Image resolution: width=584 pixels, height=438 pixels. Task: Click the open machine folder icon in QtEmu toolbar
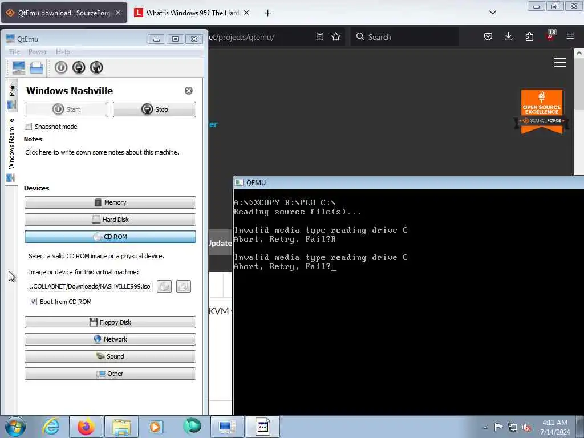[x=36, y=68]
